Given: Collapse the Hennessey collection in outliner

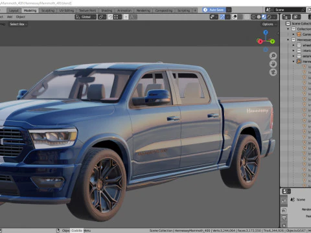Looking at the screenshot, I should point(288,39).
